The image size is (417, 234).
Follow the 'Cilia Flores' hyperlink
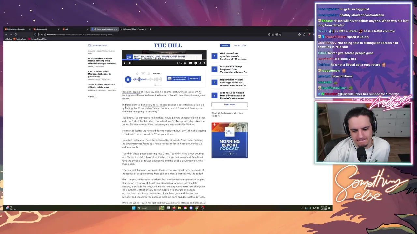pos(159,187)
